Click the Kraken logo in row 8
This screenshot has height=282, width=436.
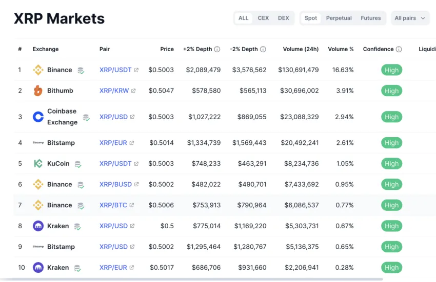coord(38,226)
